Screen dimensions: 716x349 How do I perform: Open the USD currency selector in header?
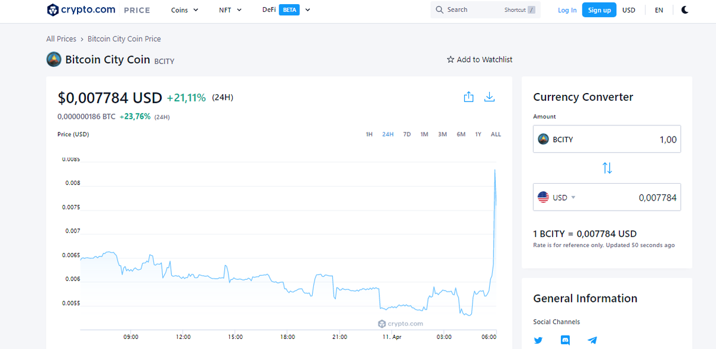tap(629, 10)
